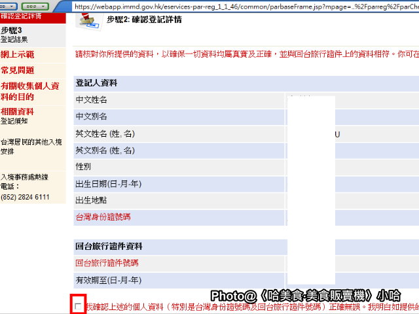The image size is (419, 314).
Task: Click the 步驟2: 確認登記詳情 heading
Action: (144, 20)
